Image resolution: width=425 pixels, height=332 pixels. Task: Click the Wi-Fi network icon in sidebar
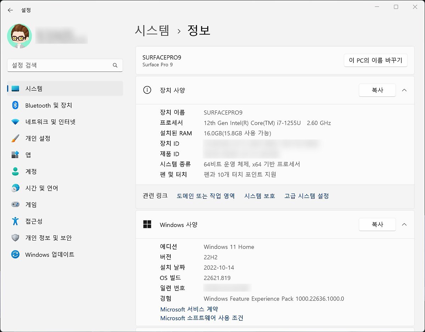[x=15, y=122]
